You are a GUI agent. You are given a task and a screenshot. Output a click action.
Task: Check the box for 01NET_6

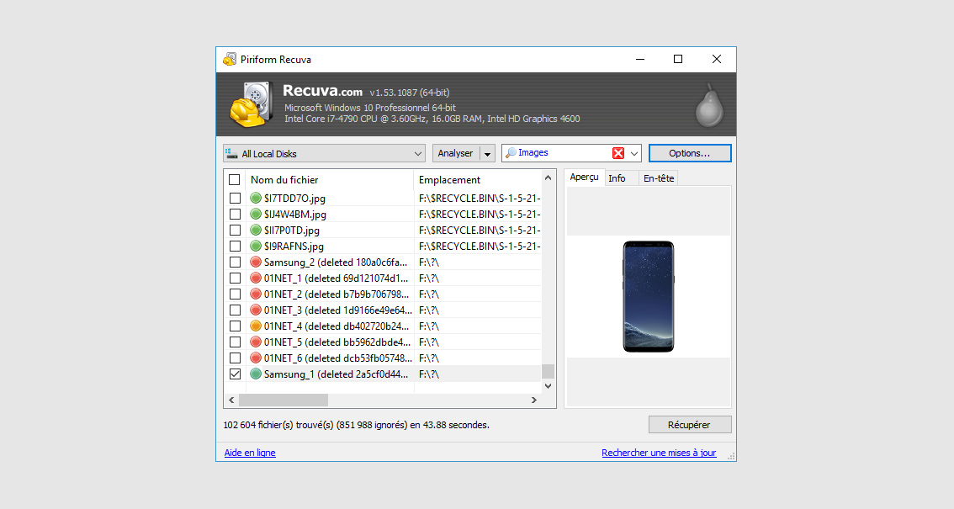(235, 358)
